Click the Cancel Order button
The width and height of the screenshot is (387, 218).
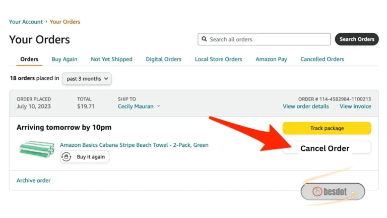(327, 148)
